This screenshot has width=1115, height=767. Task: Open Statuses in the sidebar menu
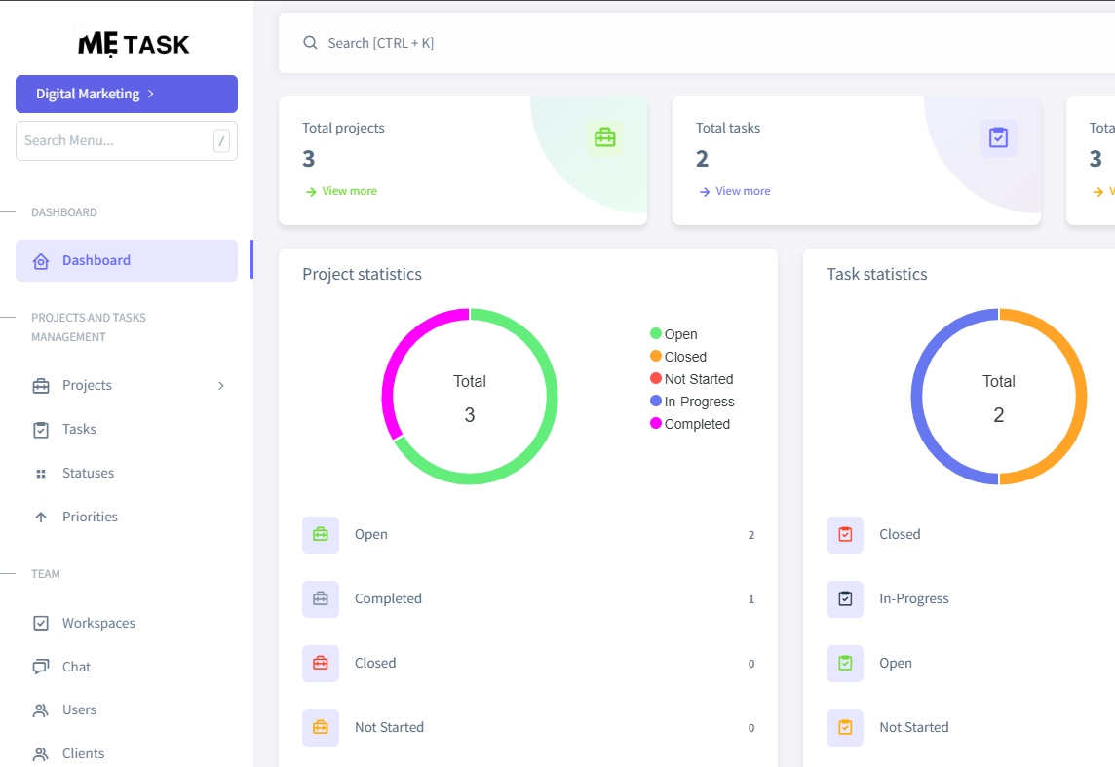click(x=88, y=474)
